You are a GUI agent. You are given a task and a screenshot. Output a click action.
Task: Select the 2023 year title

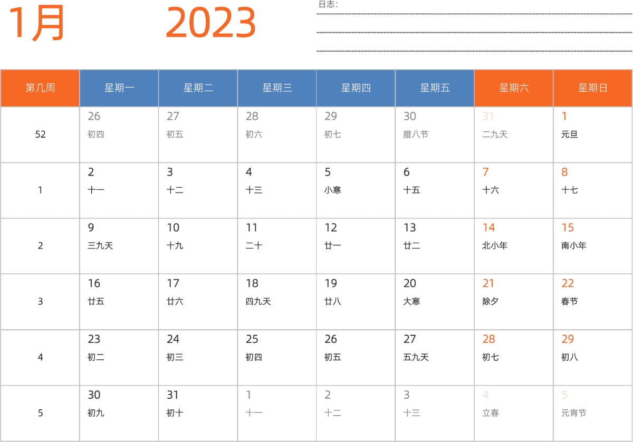click(211, 23)
